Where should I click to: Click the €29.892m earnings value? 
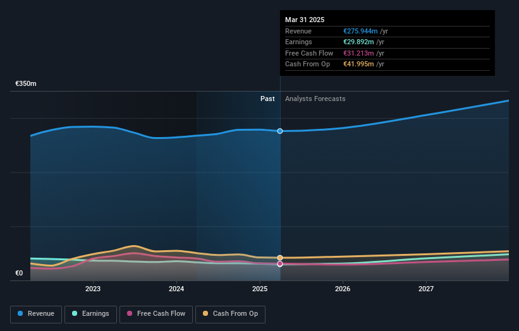(358, 42)
